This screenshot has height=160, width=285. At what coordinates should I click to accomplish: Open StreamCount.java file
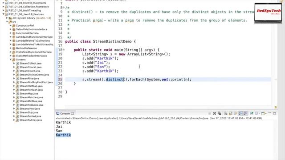point(30,71)
